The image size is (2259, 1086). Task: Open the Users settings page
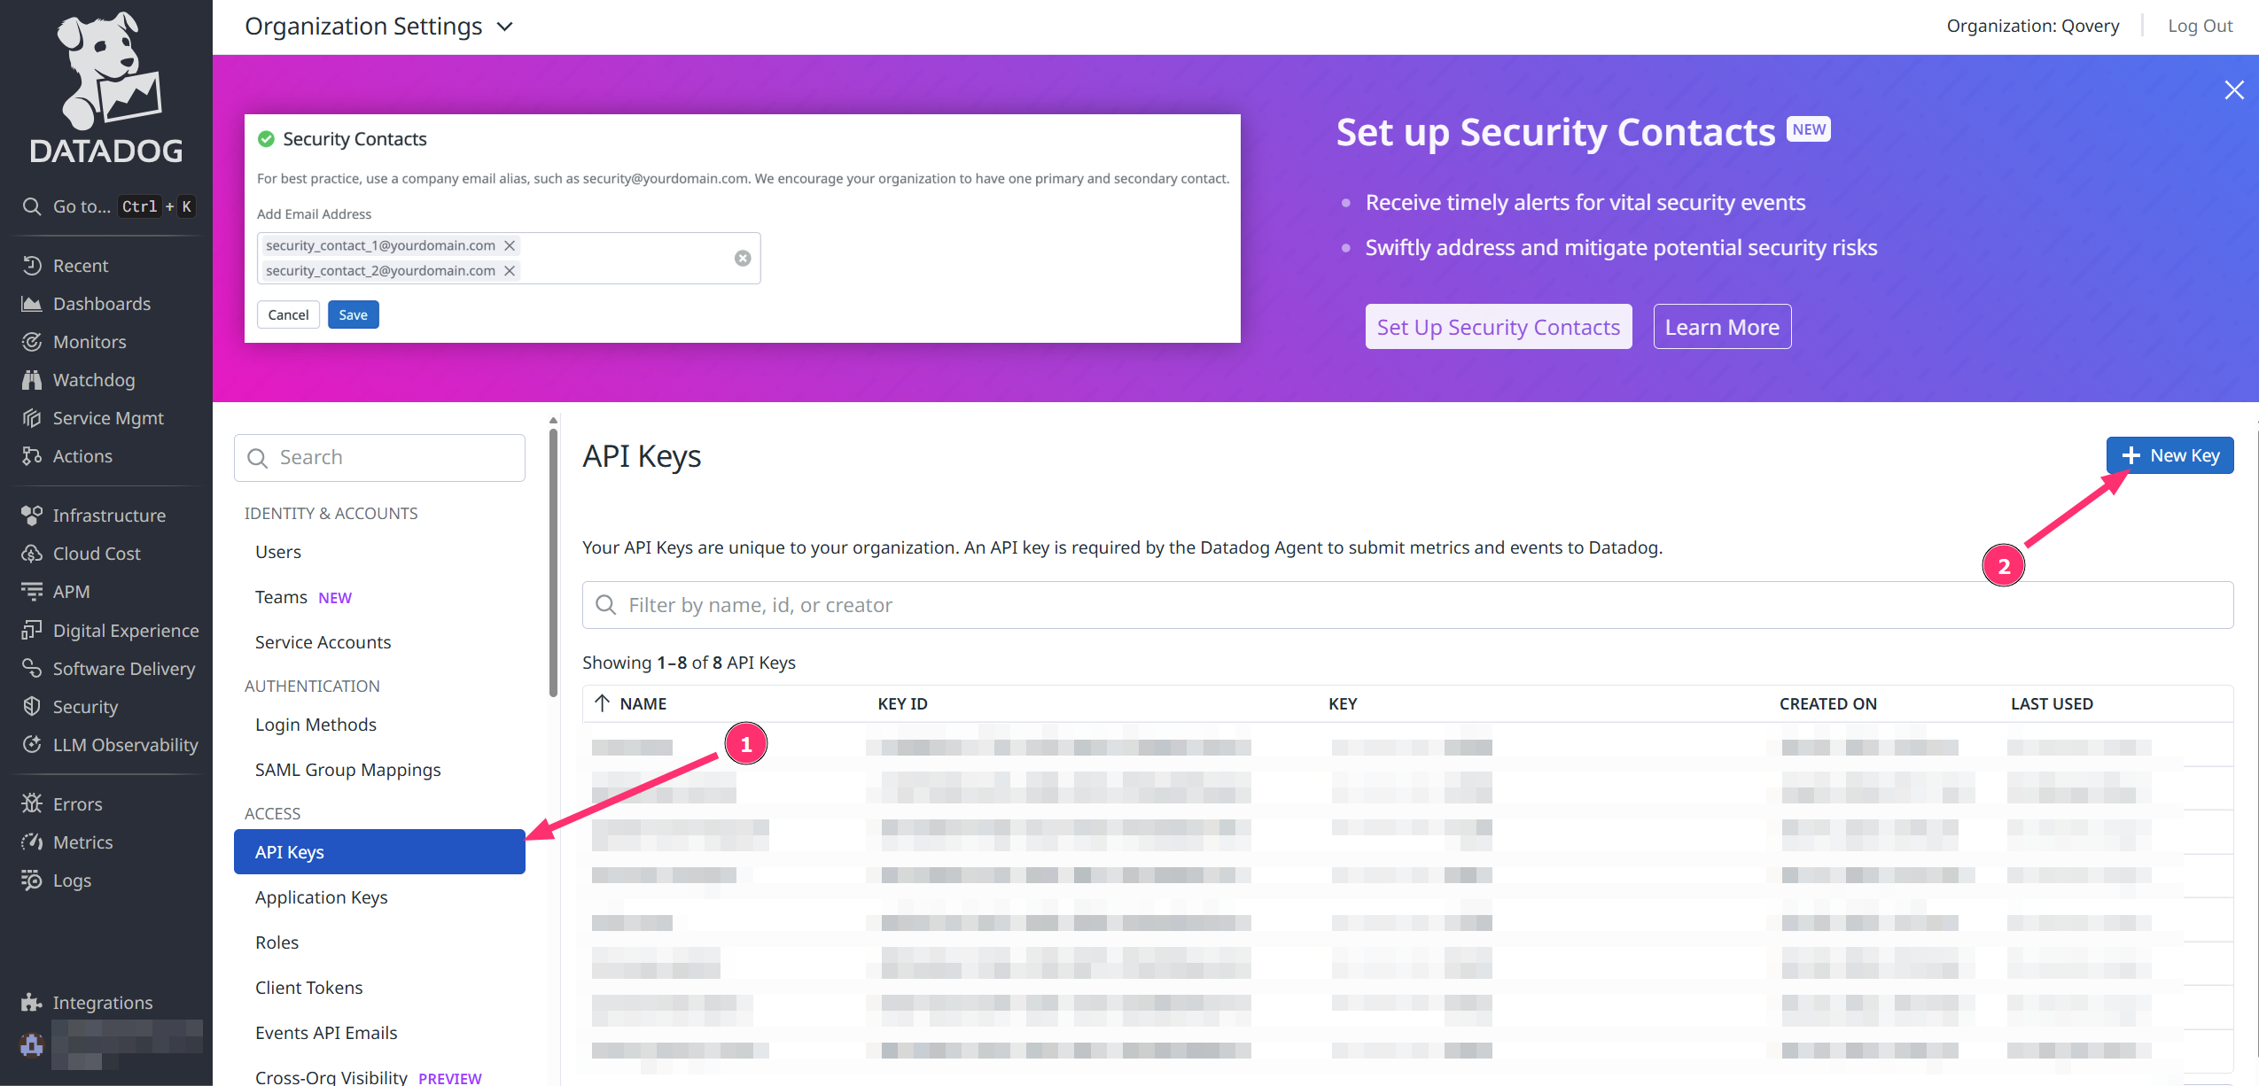point(277,551)
